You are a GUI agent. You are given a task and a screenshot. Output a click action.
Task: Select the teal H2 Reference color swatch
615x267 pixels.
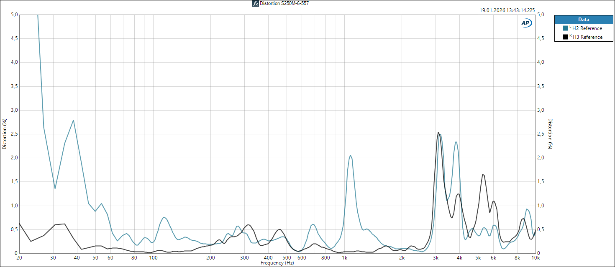[565, 28]
